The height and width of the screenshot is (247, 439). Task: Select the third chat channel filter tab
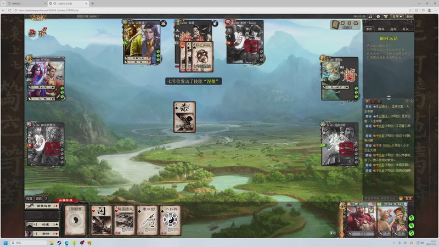(x=379, y=101)
